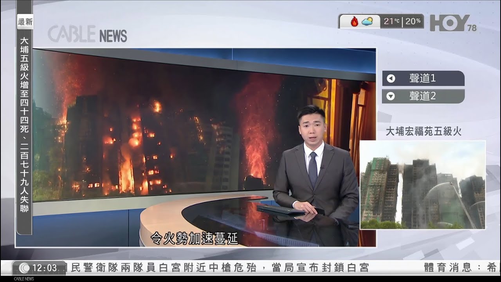The height and width of the screenshot is (282, 501).
Task: Choose audio track 聲道2
Action: pos(423,96)
